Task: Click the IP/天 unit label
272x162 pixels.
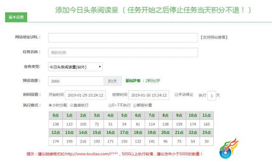Action: (x=113, y=81)
